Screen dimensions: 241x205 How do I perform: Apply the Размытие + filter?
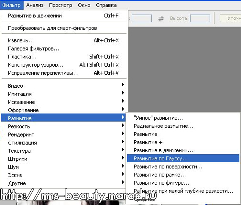point(183,142)
